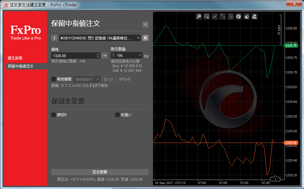Click the 前日比 +27.0 daily change text
Image resolution: width=304 pixels, height=189 pixels.
tap(76, 179)
